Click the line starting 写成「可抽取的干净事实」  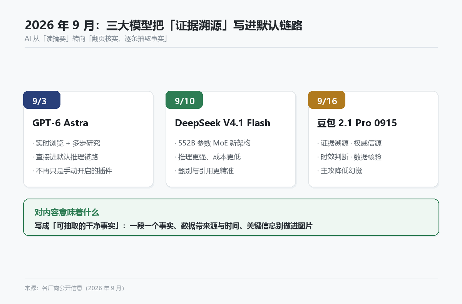174,226
